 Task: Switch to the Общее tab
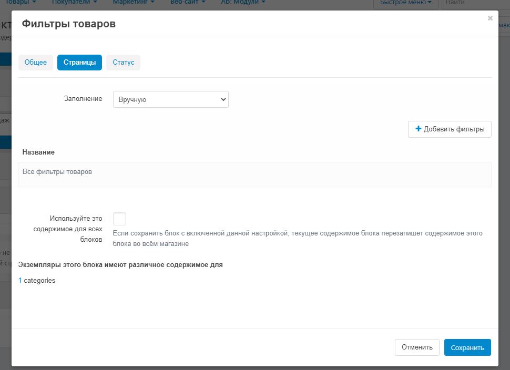click(35, 63)
